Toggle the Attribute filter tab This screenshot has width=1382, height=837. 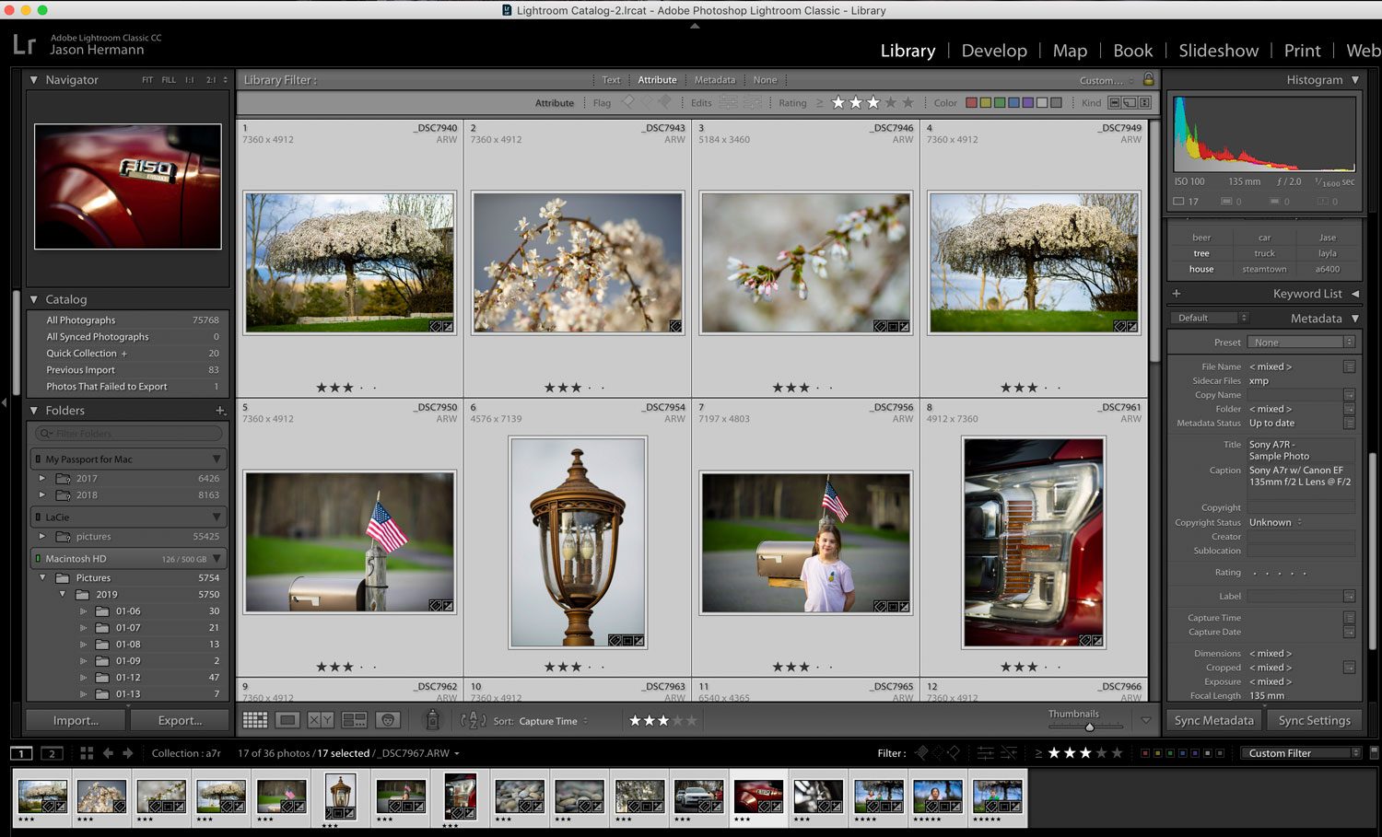coord(657,80)
